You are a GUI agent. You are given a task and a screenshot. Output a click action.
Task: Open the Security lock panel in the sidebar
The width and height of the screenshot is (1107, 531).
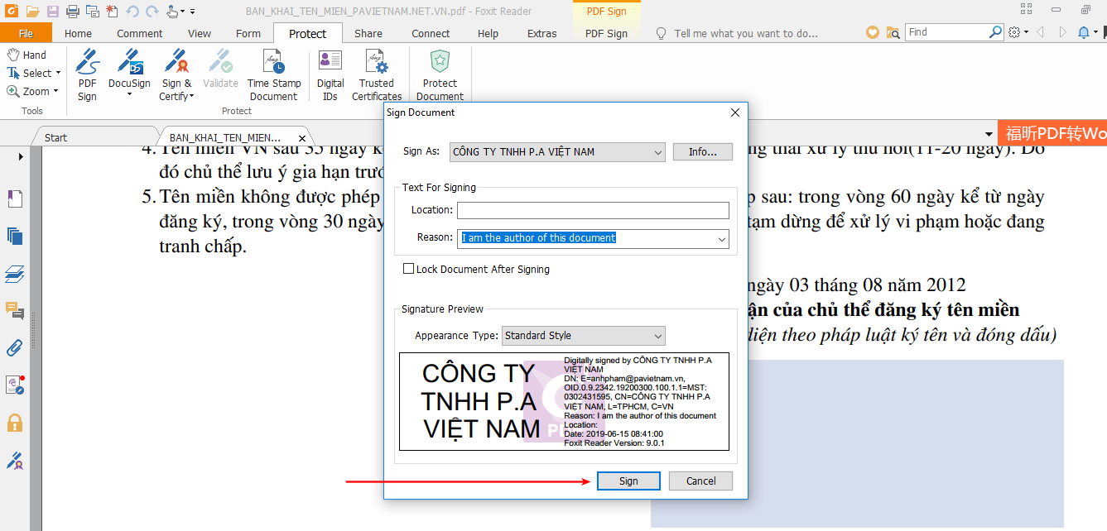[x=15, y=423]
